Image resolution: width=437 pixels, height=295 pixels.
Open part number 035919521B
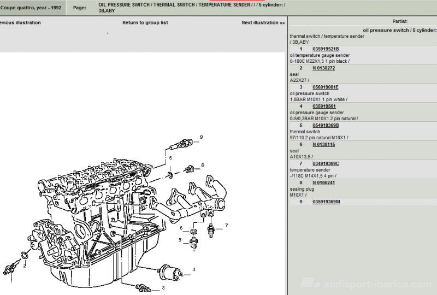[x=326, y=49]
